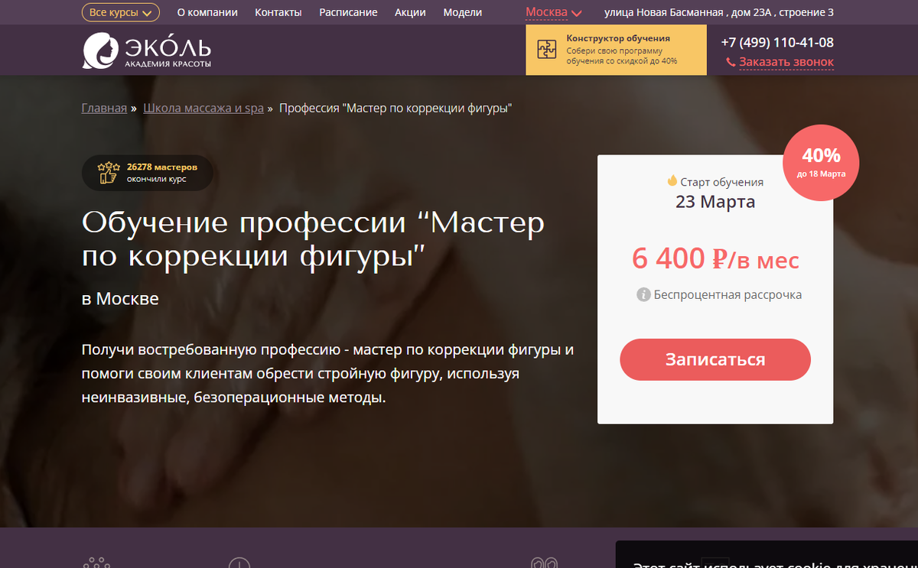Viewport: 918px width, 568px height.
Task: Click the 40% discount round badge
Action: coord(821,161)
